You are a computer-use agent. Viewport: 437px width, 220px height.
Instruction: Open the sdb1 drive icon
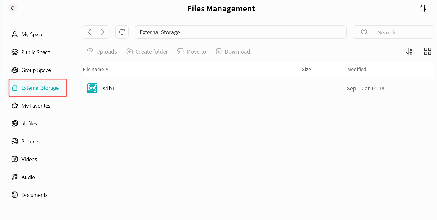(x=92, y=88)
